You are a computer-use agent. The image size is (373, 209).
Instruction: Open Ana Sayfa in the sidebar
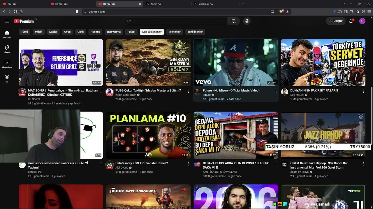click(x=7, y=35)
